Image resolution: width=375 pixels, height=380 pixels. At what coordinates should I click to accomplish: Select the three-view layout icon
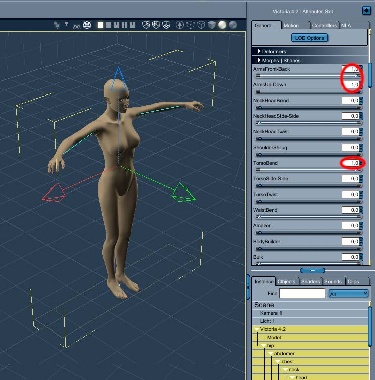pos(117,25)
